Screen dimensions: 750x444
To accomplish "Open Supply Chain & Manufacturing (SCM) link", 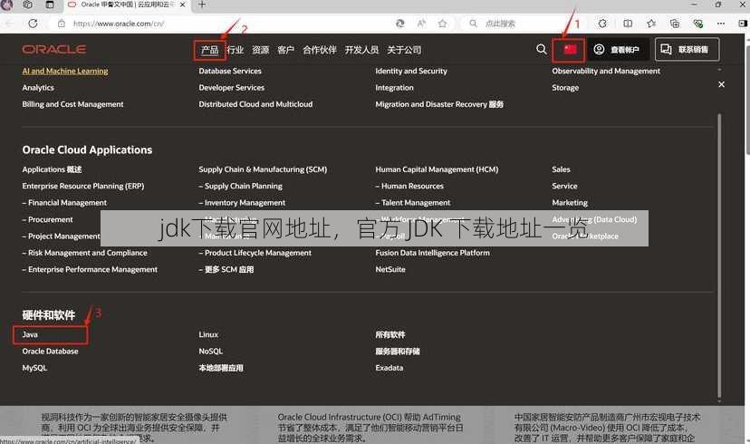I will [x=263, y=169].
